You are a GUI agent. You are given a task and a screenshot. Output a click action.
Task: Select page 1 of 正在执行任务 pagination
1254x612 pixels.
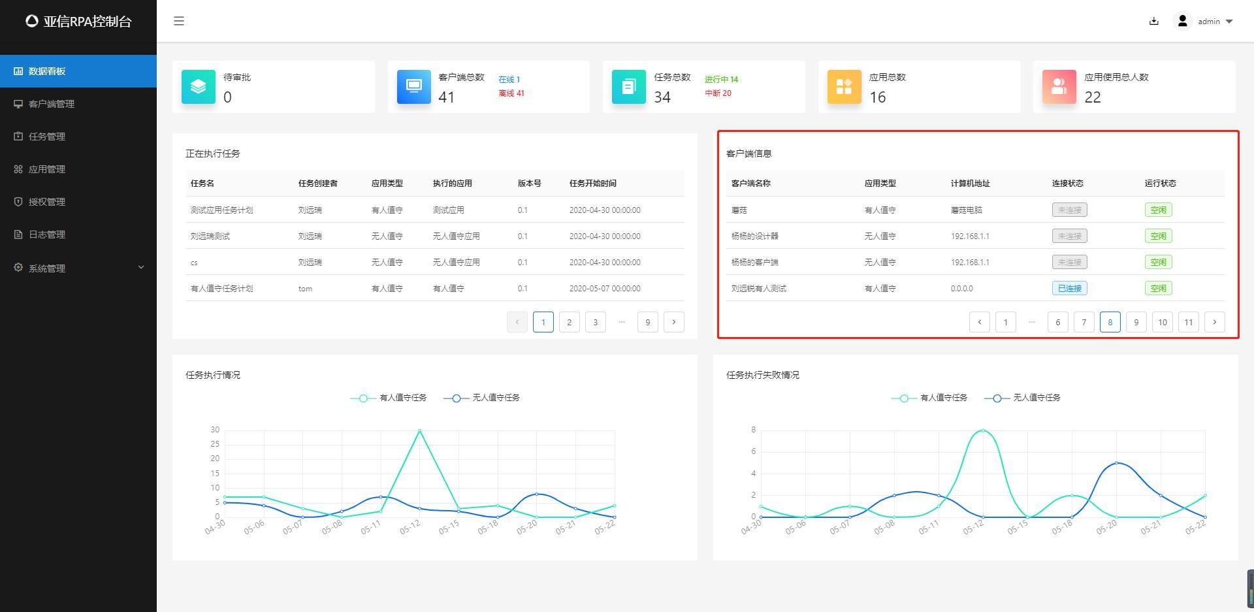tap(543, 322)
